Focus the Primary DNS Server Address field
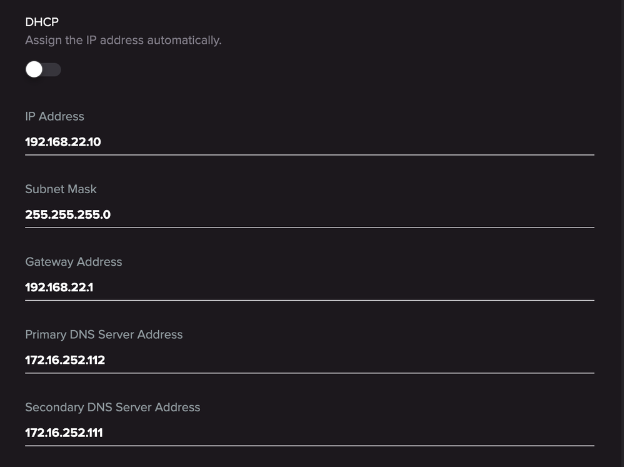 pos(309,360)
